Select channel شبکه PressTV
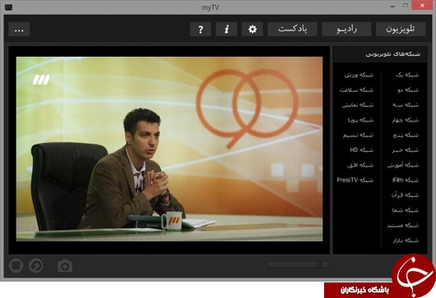The height and width of the screenshot is (298, 436). click(x=355, y=180)
